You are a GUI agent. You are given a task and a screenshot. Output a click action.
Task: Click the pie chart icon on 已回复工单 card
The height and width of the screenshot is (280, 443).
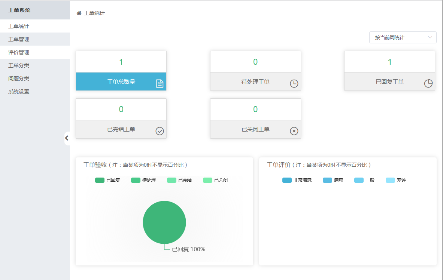(x=428, y=84)
